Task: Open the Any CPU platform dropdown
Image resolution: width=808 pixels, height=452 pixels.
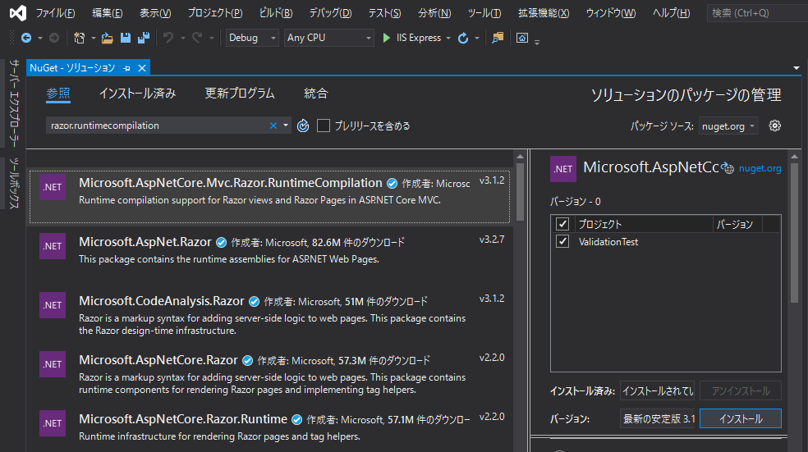Action: tap(328, 38)
